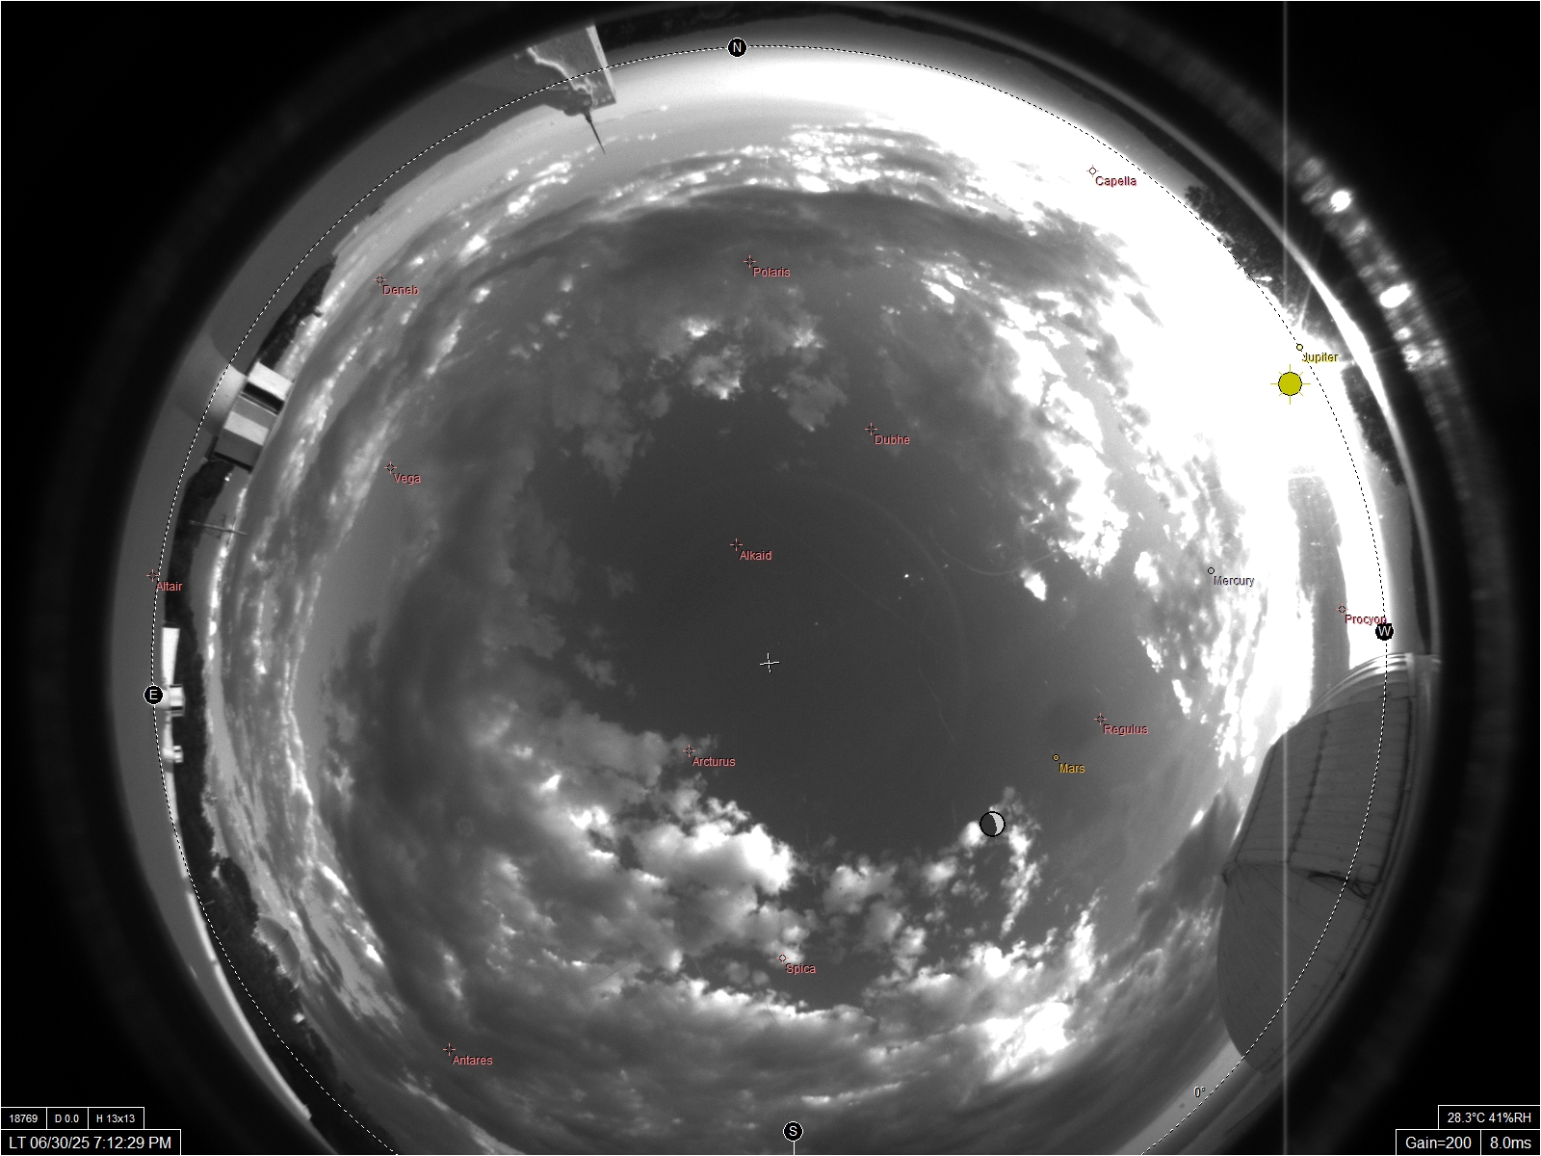Click the Spica text label

[x=800, y=969]
